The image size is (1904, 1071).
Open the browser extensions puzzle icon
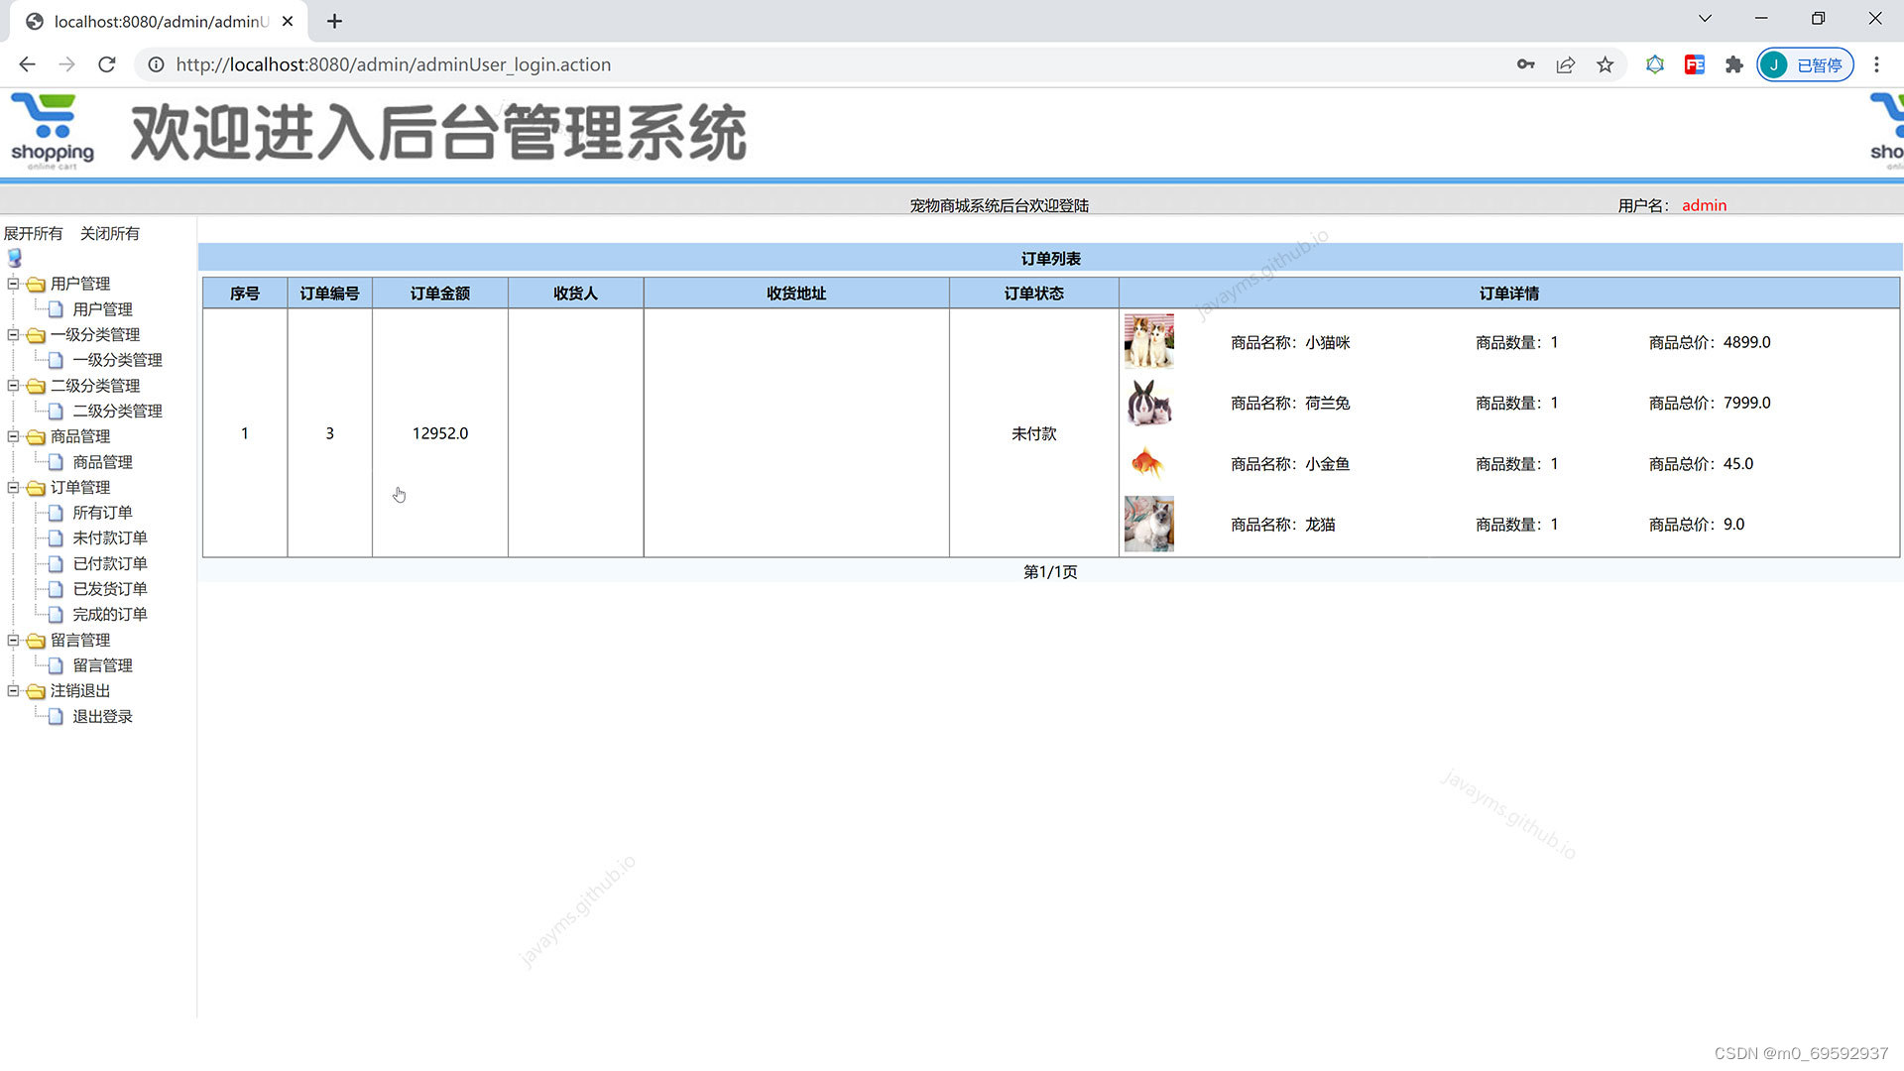pos(1733,64)
